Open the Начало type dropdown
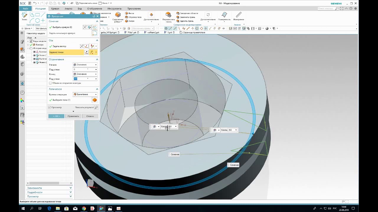The height and width of the screenshot is (212, 378). point(85,65)
